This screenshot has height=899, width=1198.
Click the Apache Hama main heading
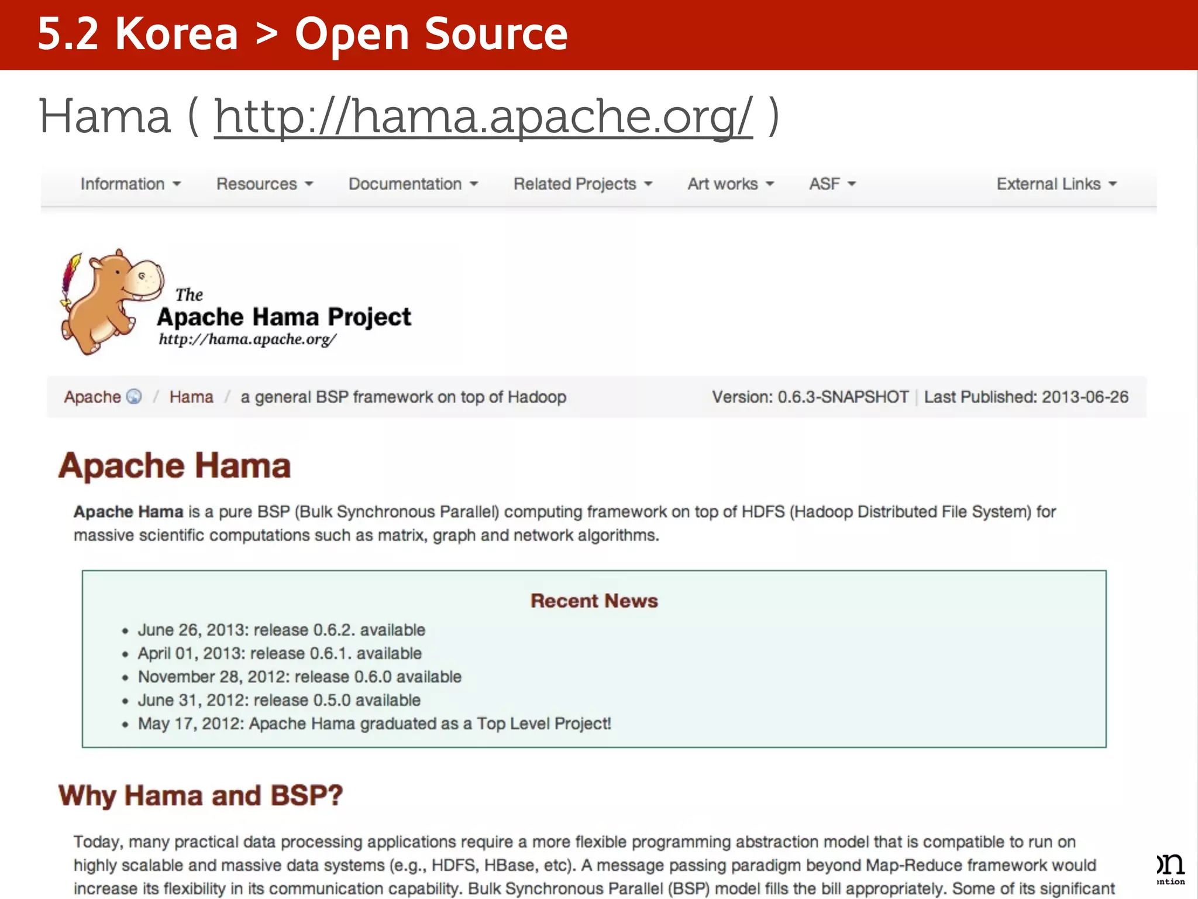(174, 466)
